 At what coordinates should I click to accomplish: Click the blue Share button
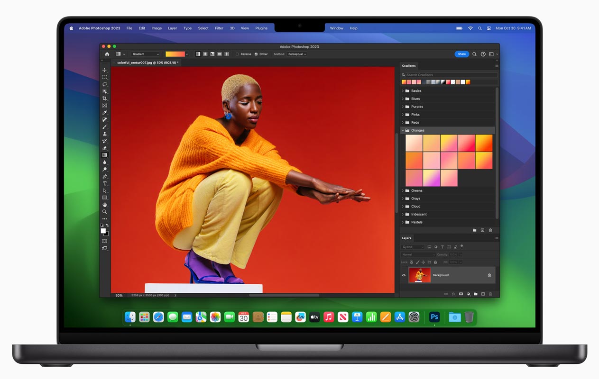[x=462, y=54]
